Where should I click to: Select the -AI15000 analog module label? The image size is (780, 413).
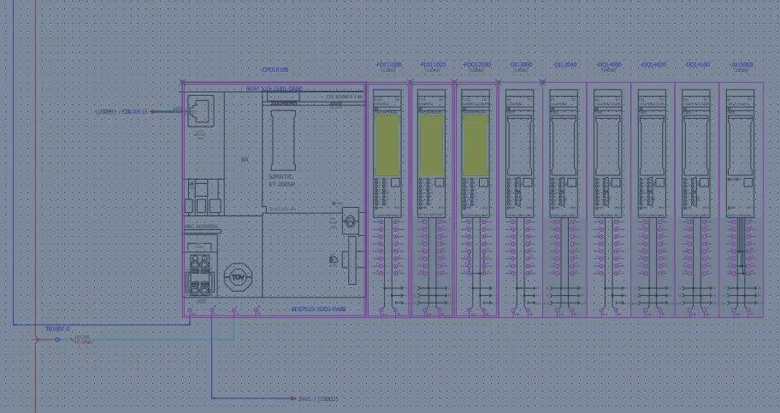(x=741, y=64)
